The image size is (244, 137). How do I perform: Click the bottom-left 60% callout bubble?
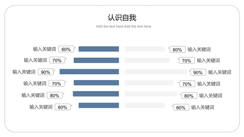63,107
